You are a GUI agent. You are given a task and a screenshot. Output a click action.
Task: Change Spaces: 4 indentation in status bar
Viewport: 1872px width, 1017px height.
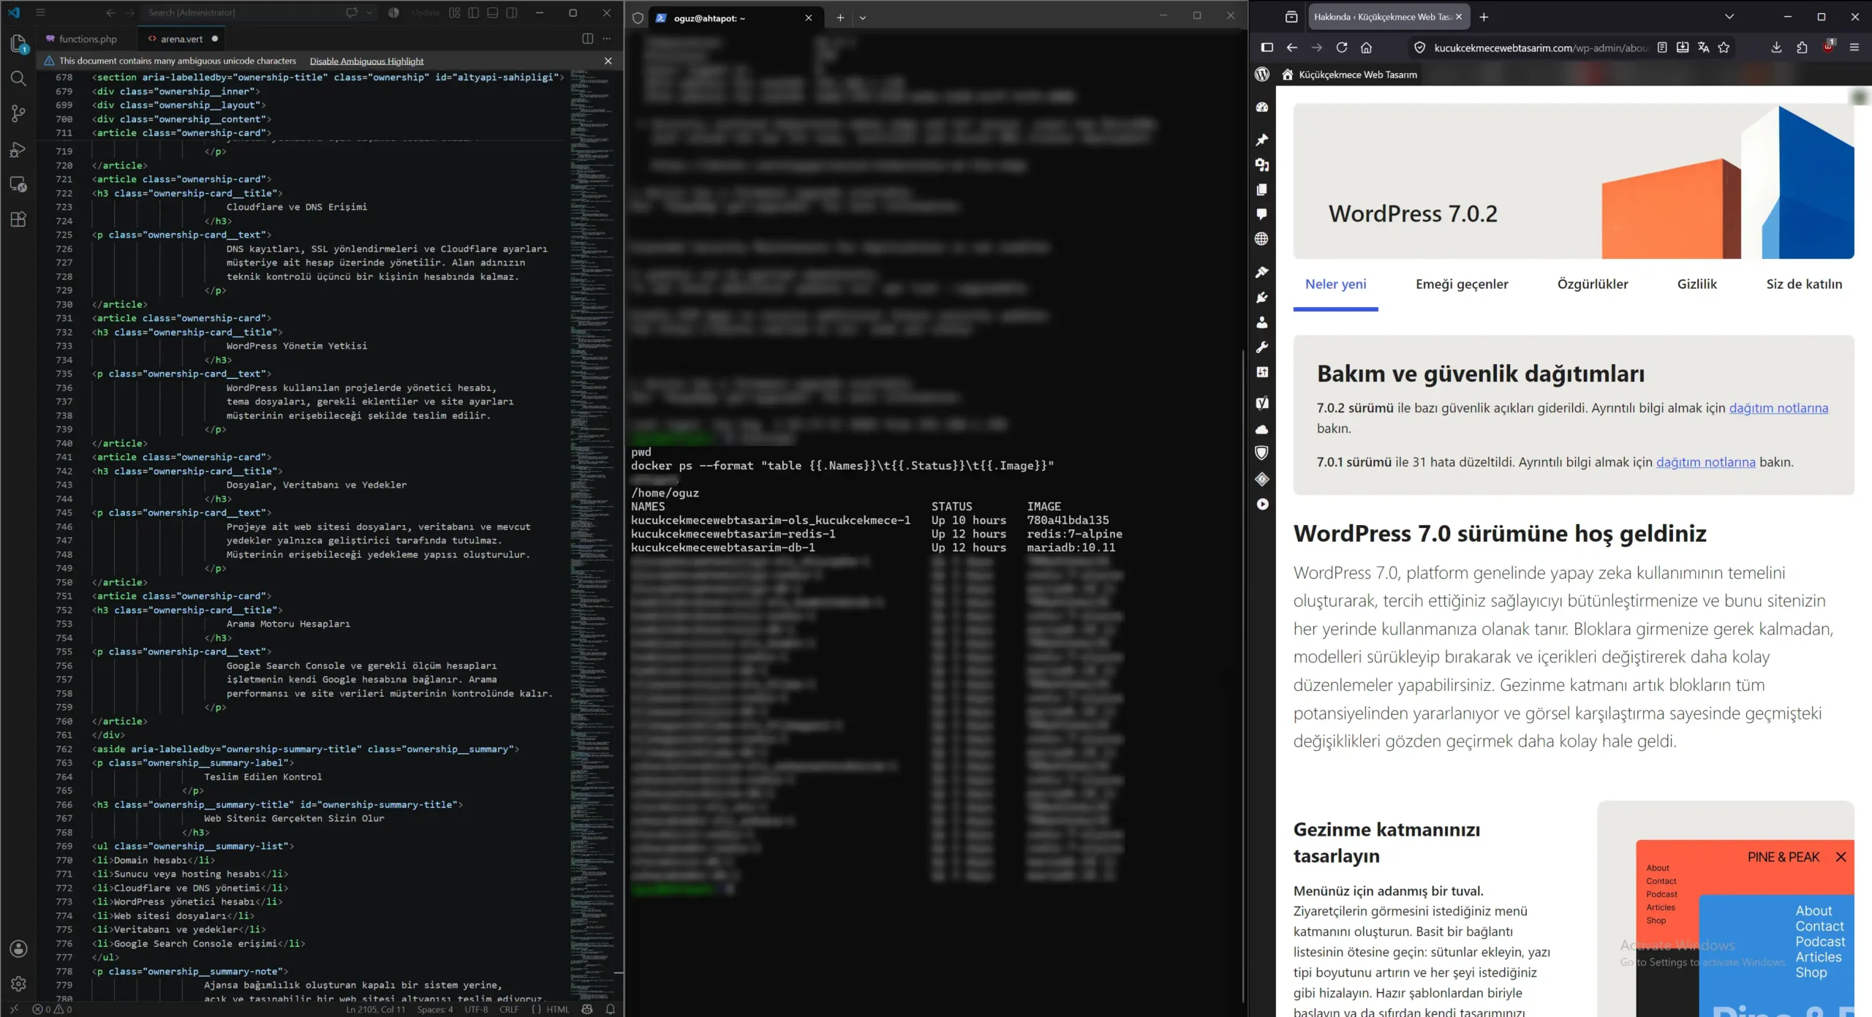point(435,1010)
